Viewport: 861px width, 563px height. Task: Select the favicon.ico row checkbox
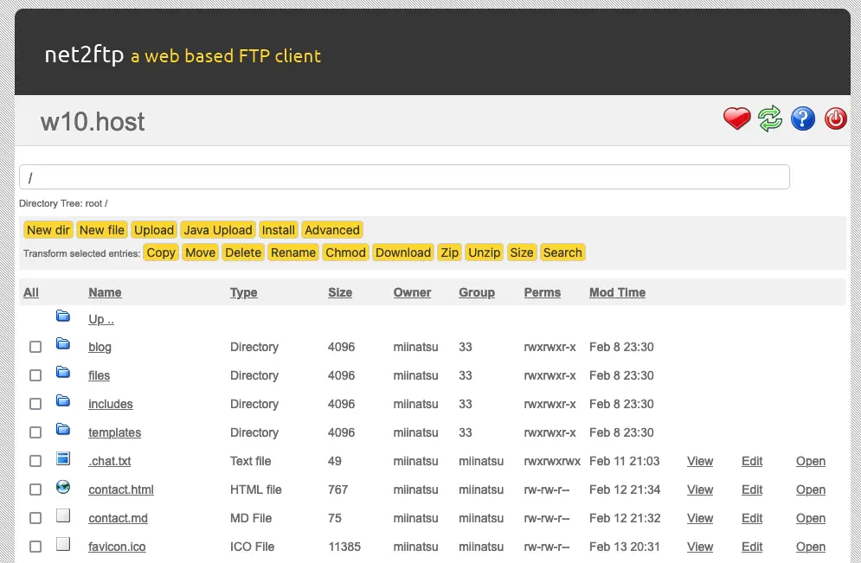coord(35,547)
